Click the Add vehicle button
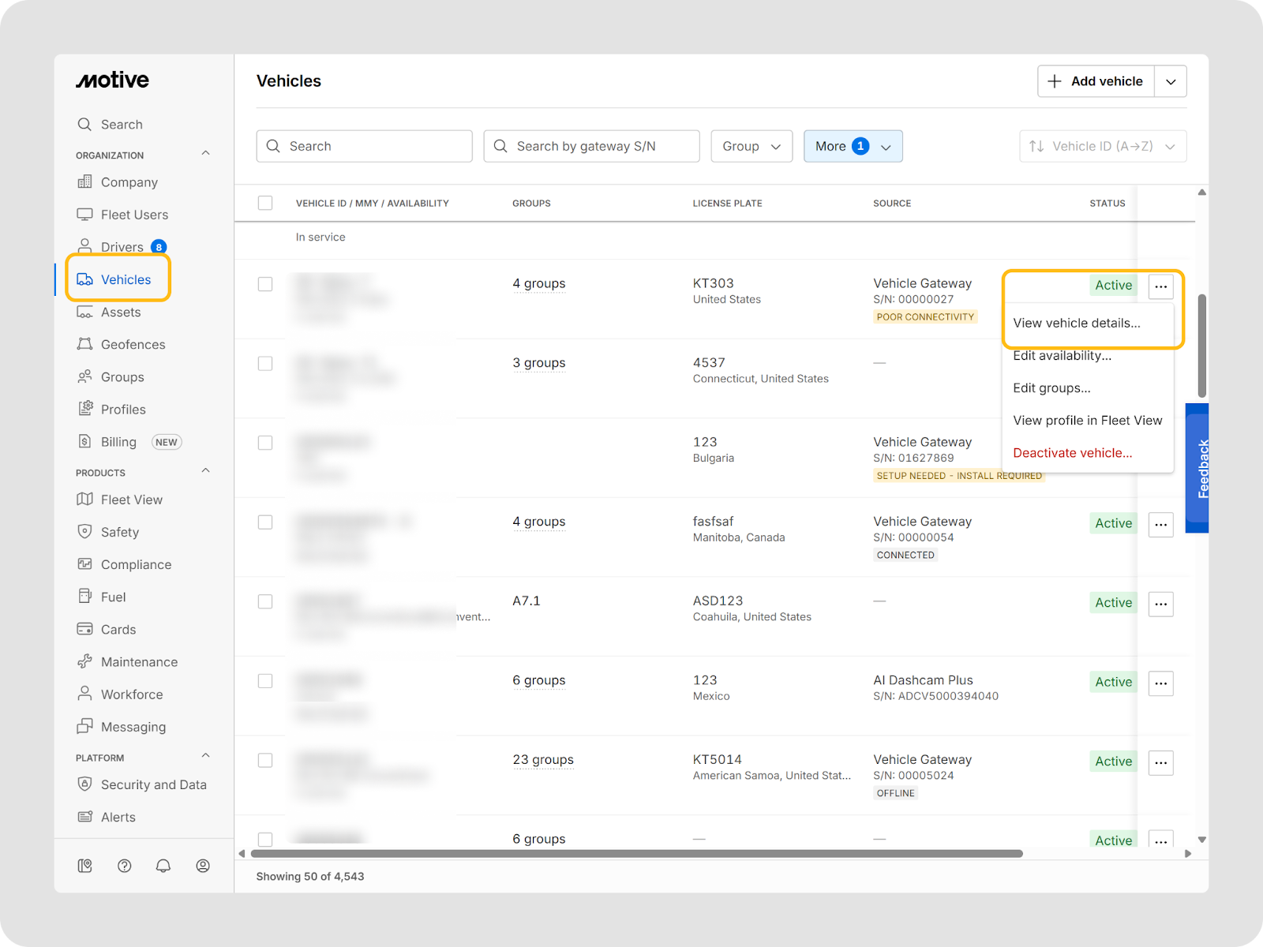1263x947 pixels. click(x=1096, y=81)
